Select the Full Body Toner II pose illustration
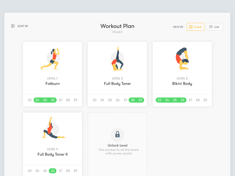The width and height of the screenshot is (235, 176). click(x=53, y=128)
